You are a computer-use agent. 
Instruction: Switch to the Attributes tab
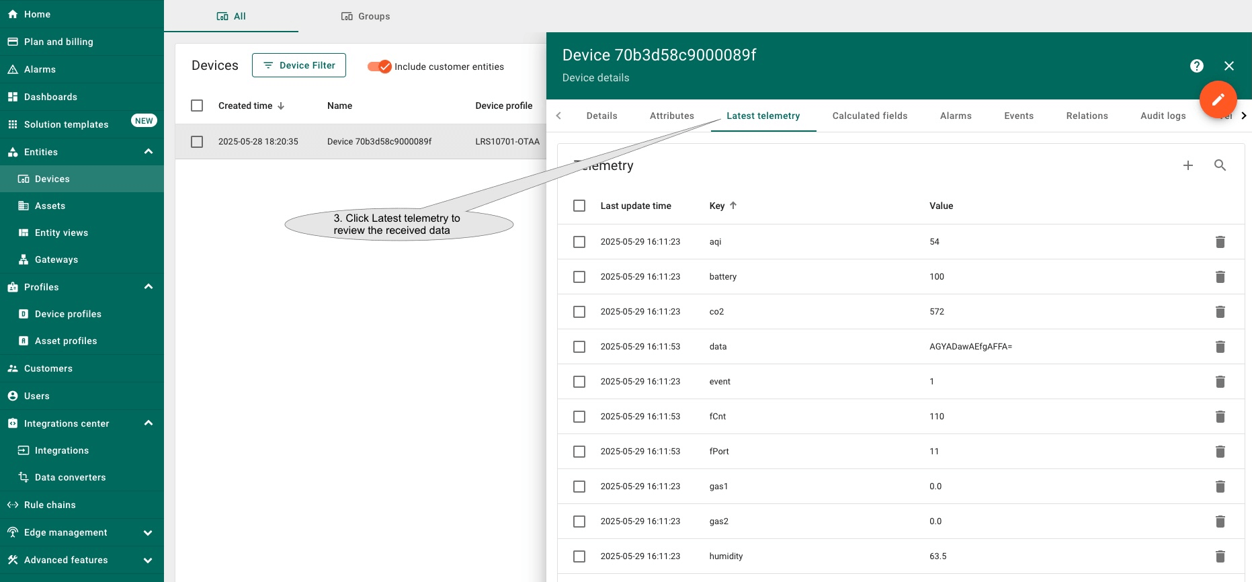tap(671, 116)
